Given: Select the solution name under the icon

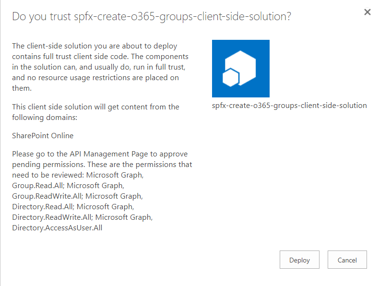Looking at the screenshot, I should 289,106.
